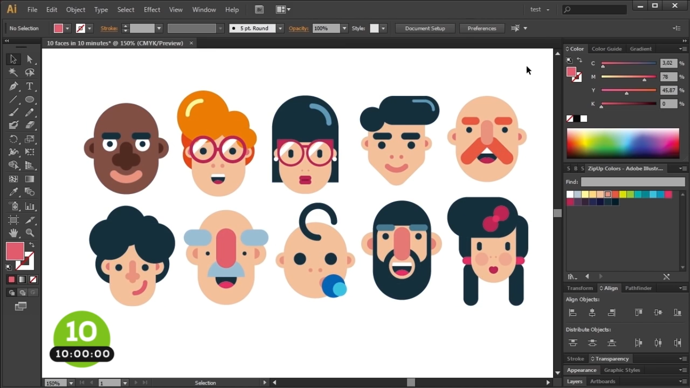Select the Pen tool
The image size is (690, 388).
coord(14,86)
